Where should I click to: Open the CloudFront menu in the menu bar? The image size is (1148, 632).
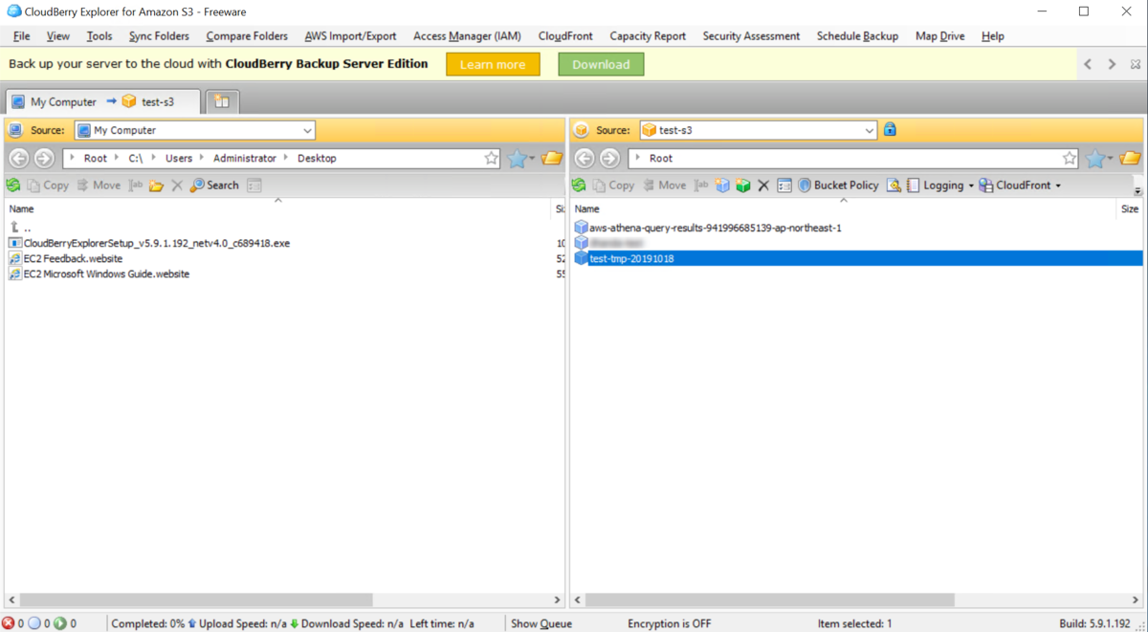click(x=565, y=35)
